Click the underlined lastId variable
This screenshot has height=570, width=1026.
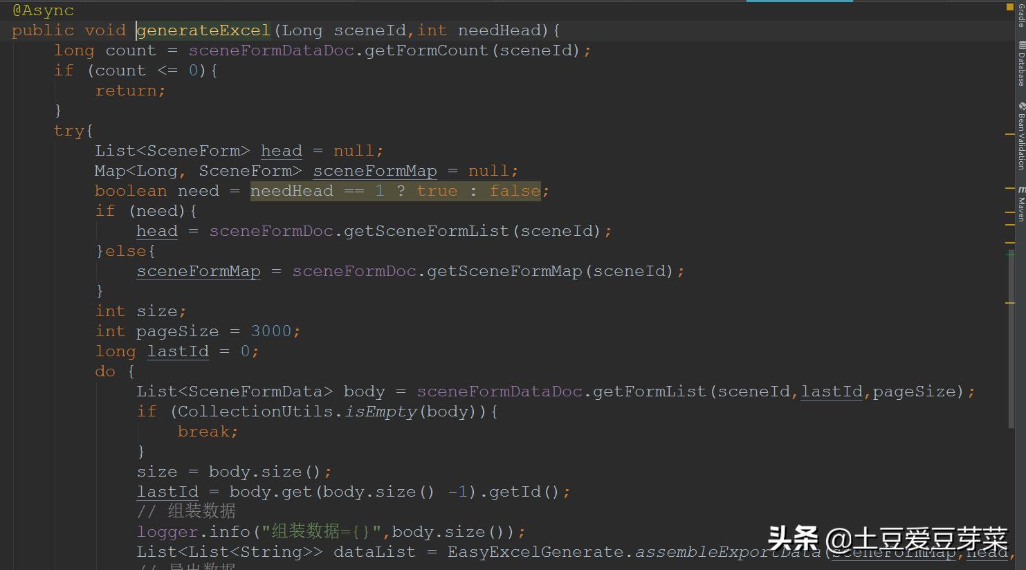(x=178, y=351)
